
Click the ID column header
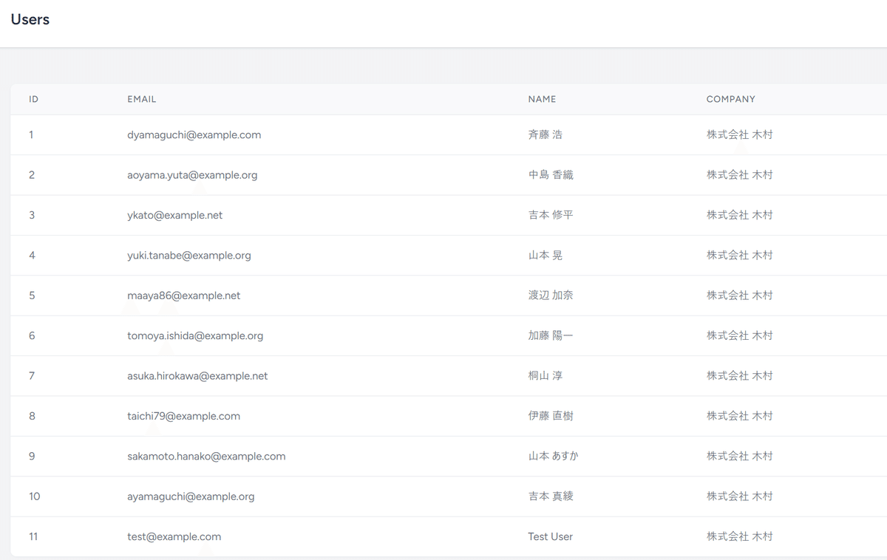click(34, 99)
